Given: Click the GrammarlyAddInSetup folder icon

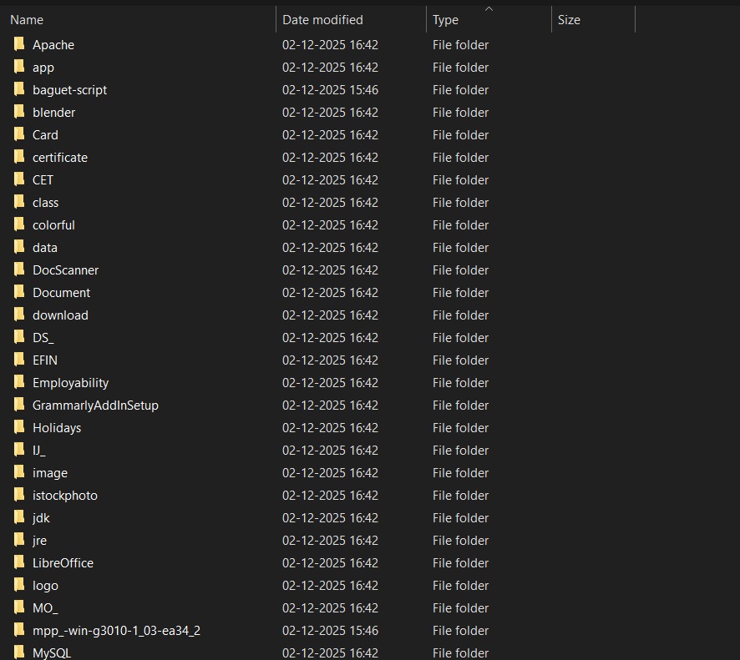Looking at the screenshot, I should tap(19, 406).
